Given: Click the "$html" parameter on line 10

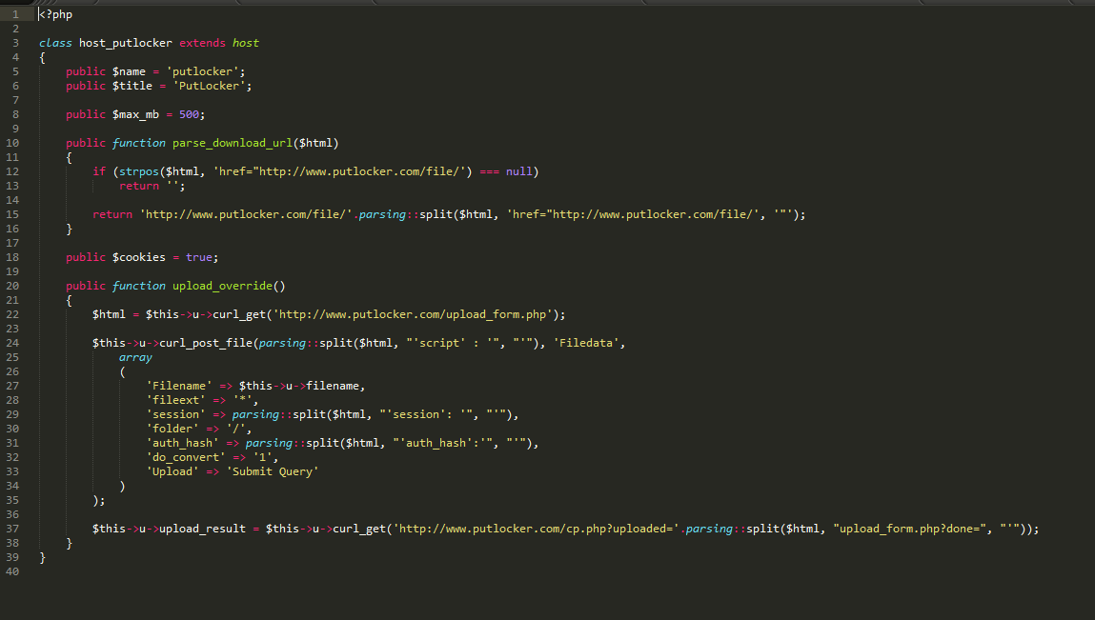Looking at the screenshot, I should [x=315, y=143].
